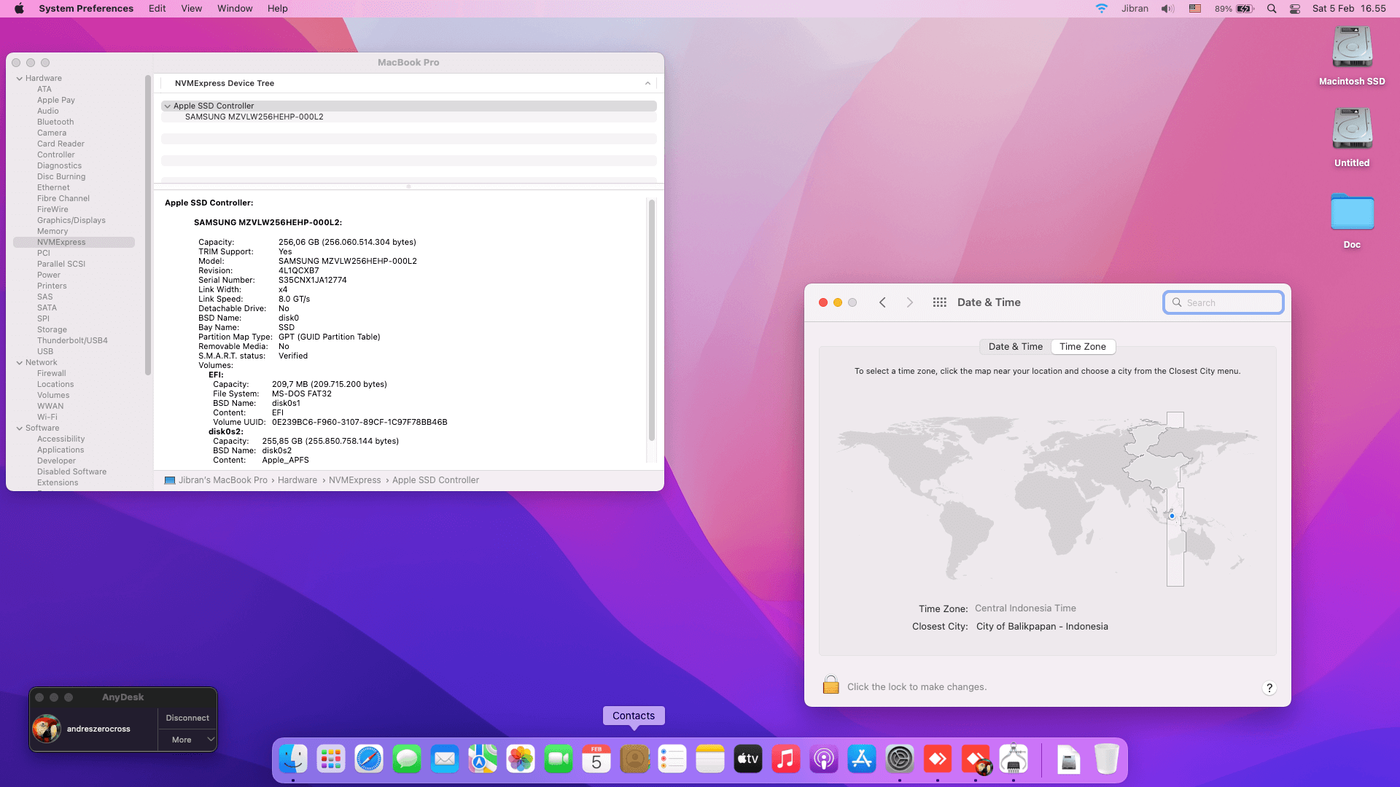Open Music app in the dock
The height and width of the screenshot is (787, 1400).
click(786, 759)
